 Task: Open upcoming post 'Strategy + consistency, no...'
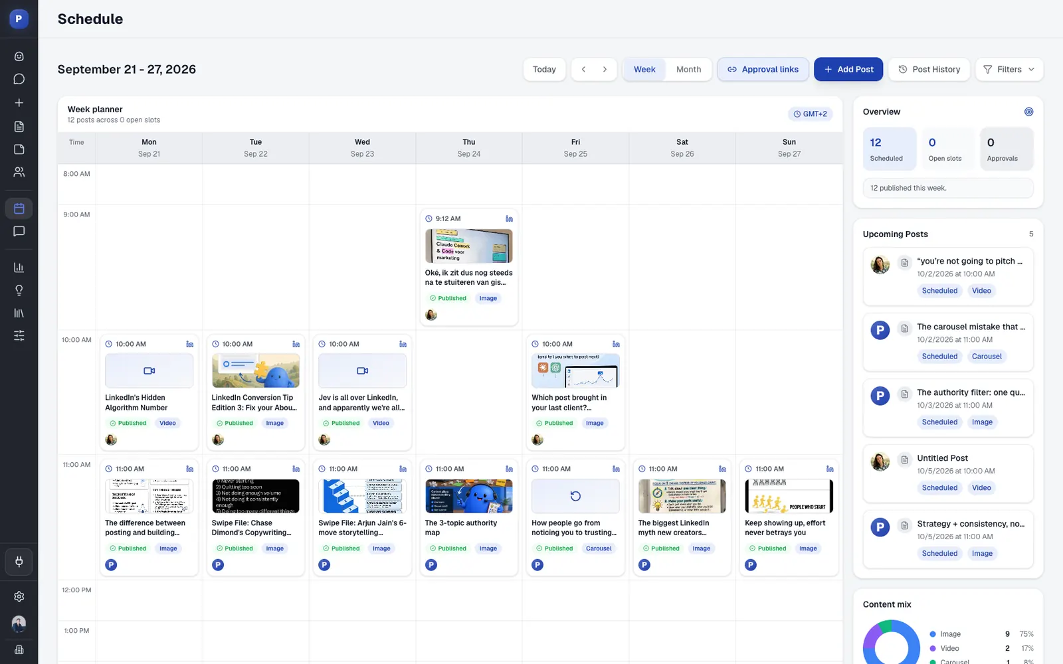pos(947,539)
